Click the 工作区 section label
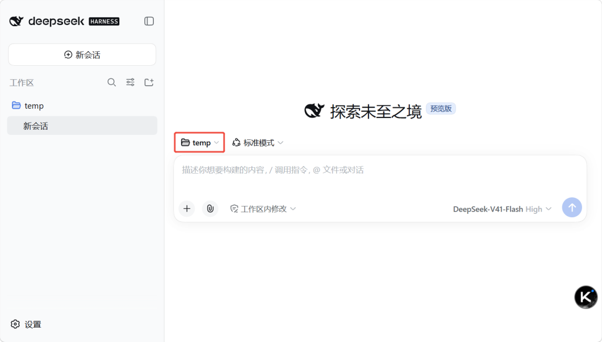The width and height of the screenshot is (602, 342). (x=22, y=83)
